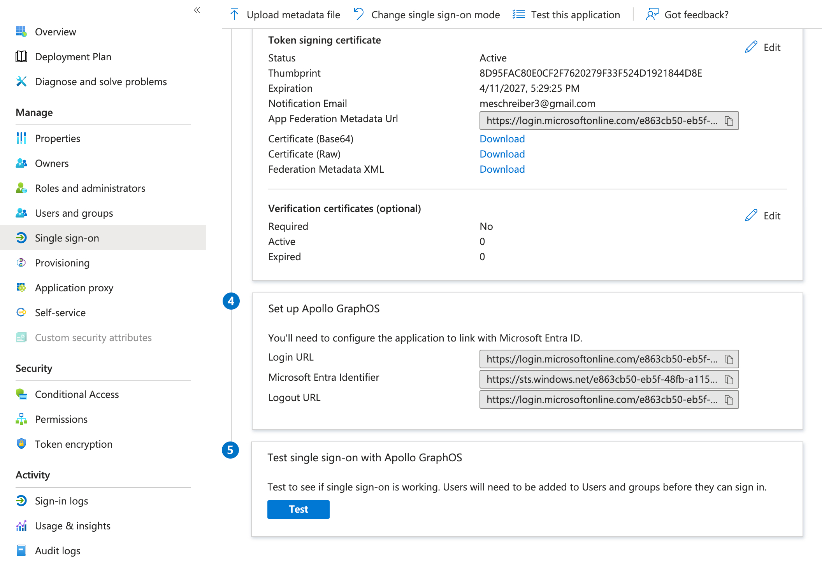Open the Got feedback? option
This screenshot has width=822, height=564.
pos(687,15)
